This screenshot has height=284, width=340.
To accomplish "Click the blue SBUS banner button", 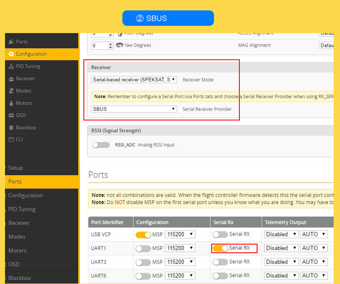I will [168, 18].
